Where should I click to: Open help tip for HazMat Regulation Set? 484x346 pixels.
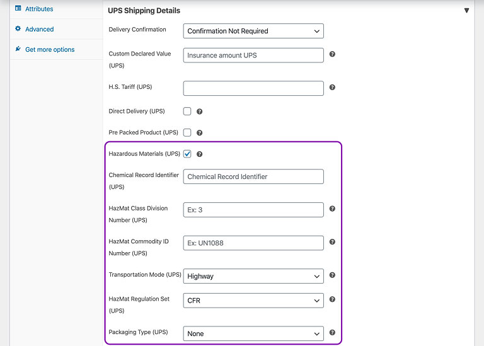pyautogui.click(x=332, y=299)
